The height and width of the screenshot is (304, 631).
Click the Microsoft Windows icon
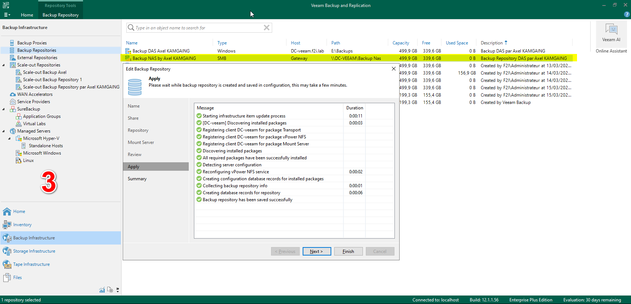tap(18, 153)
